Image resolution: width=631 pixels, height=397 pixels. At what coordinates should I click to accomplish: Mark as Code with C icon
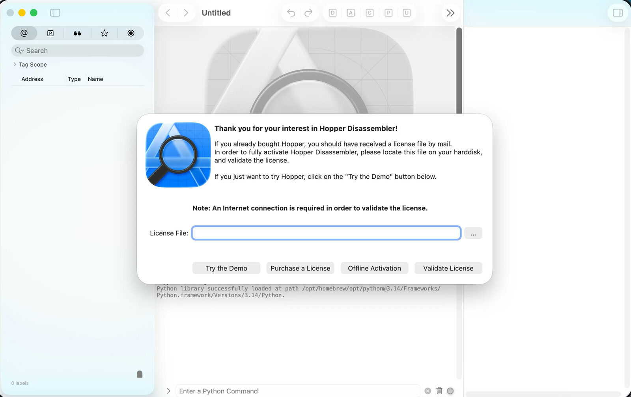(x=370, y=13)
